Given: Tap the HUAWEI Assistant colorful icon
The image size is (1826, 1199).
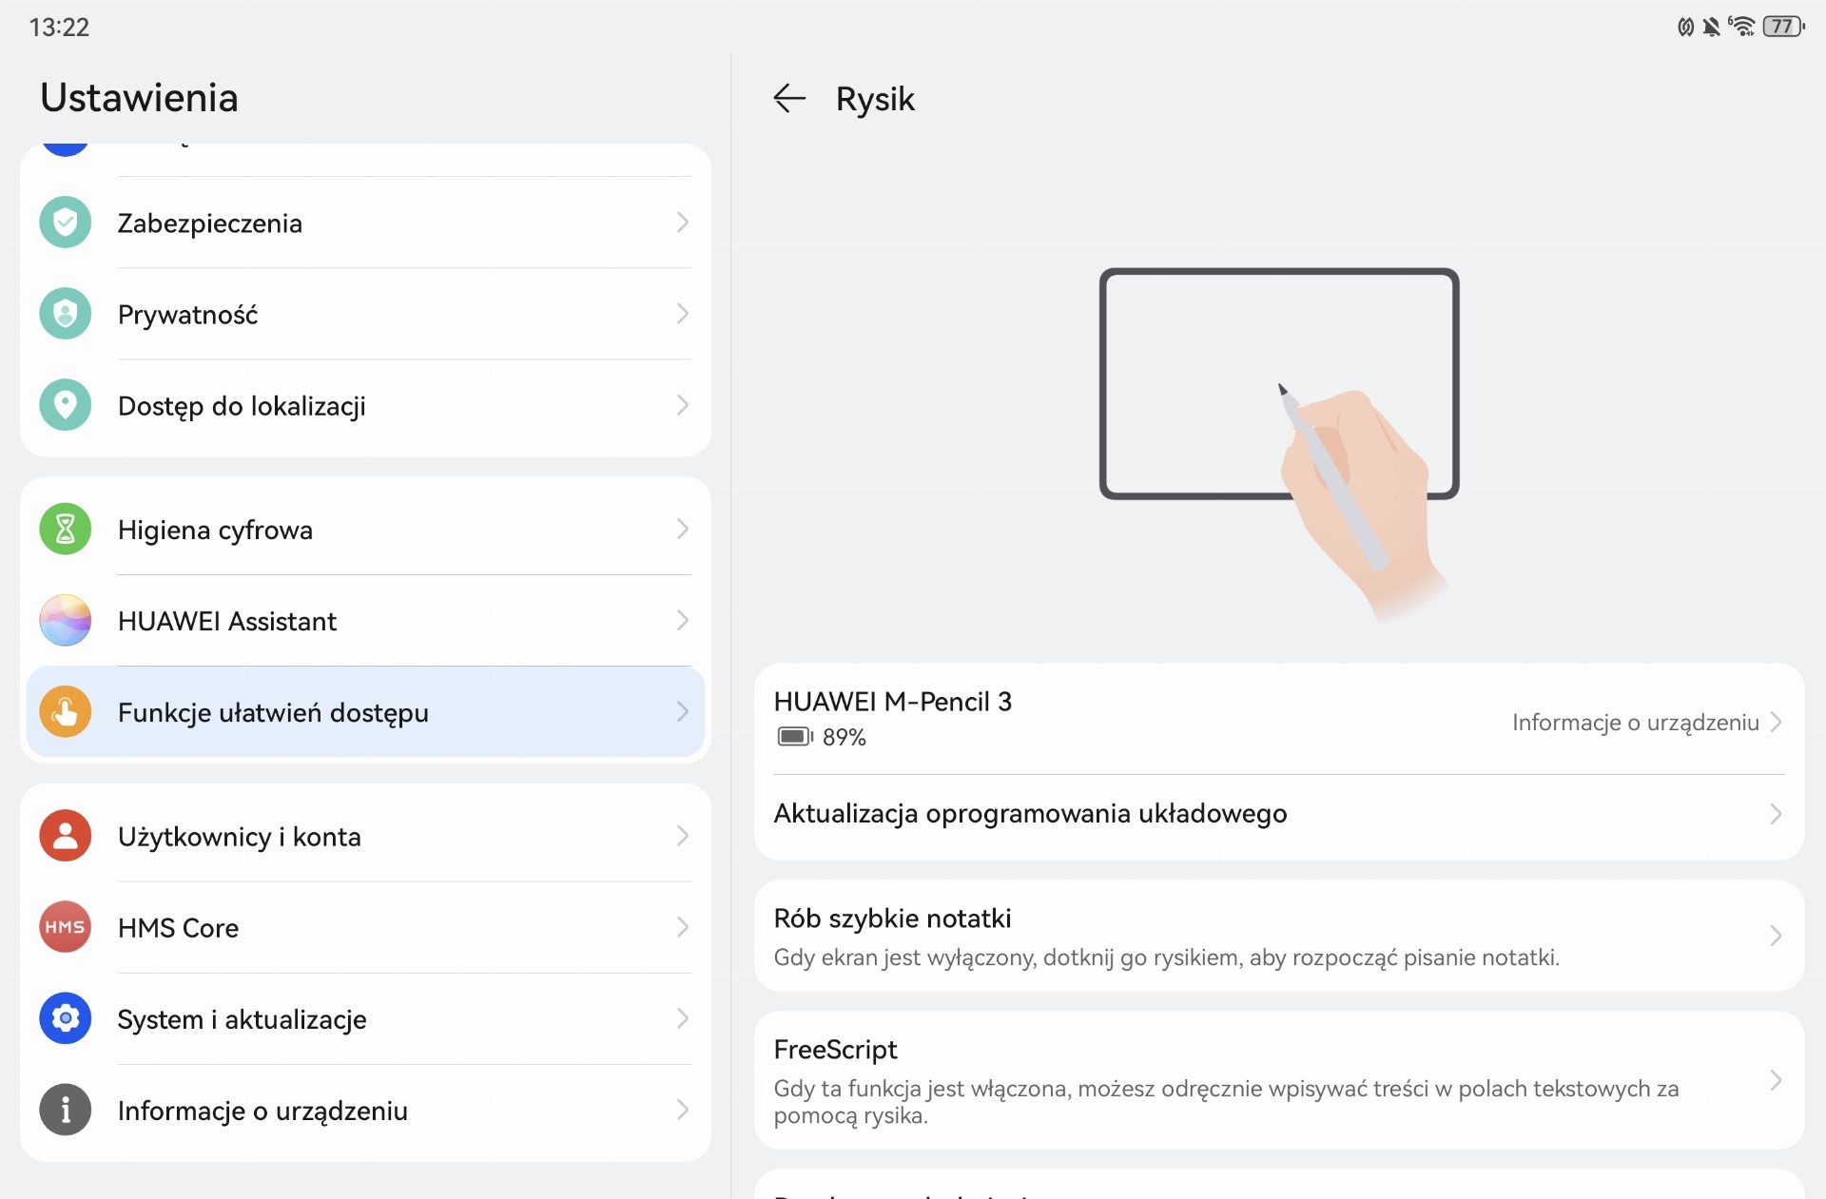Looking at the screenshot, I should (x=66, y=620).
